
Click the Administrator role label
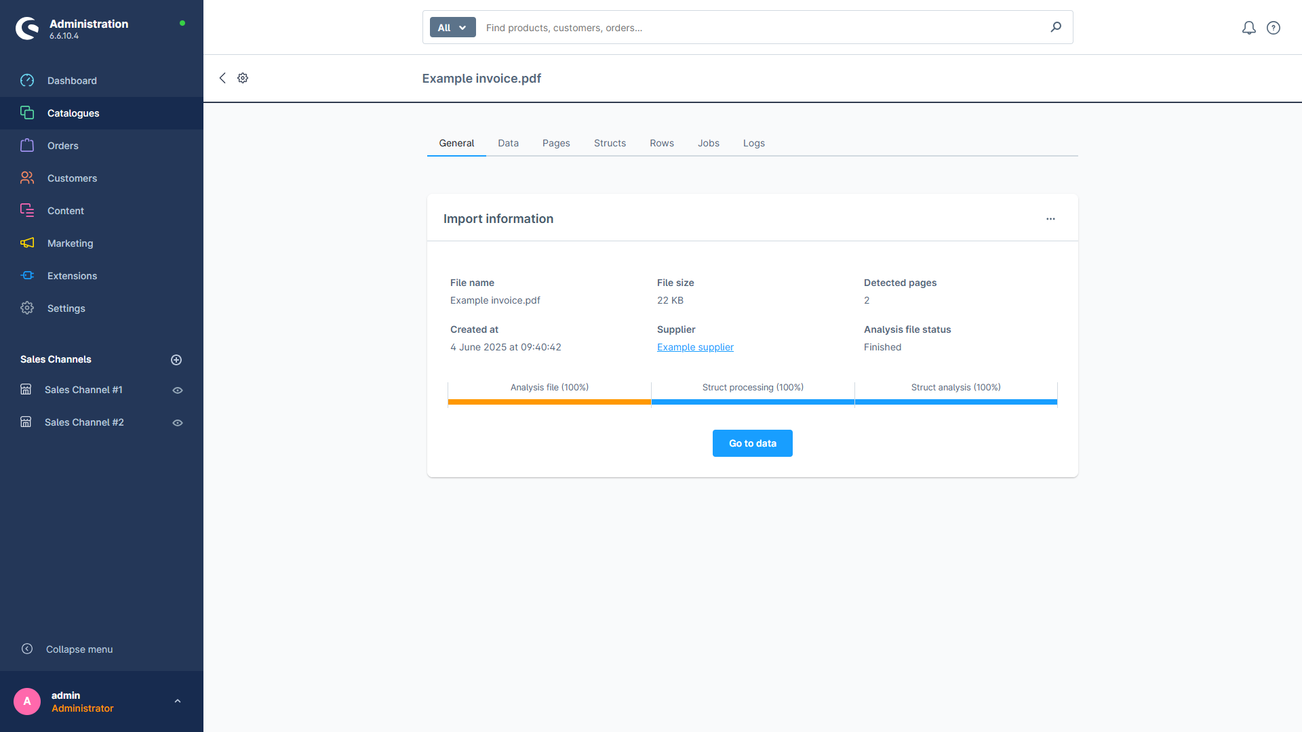click(x=83, y=708)
